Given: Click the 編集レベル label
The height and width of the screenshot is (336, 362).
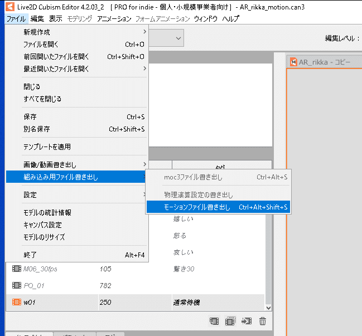Looking at the screenshot, I should [342, 38].
